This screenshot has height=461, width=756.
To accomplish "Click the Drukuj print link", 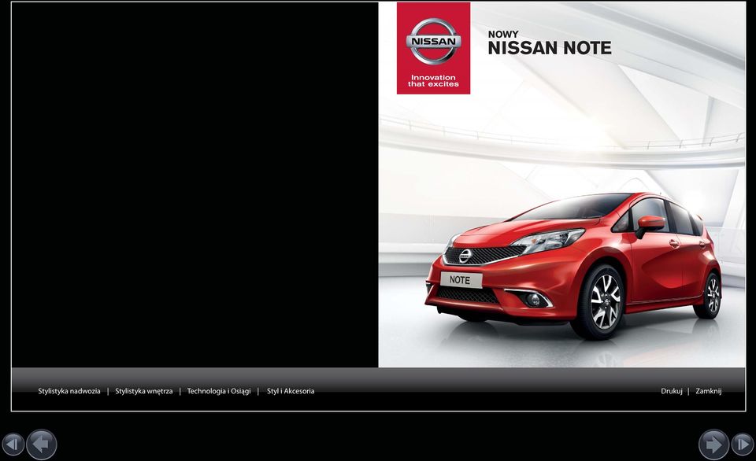I will (672, 391).
